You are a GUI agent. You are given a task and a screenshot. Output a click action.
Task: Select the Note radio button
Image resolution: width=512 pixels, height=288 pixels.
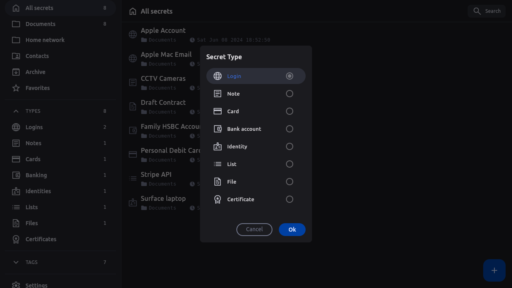coord(290,94)
